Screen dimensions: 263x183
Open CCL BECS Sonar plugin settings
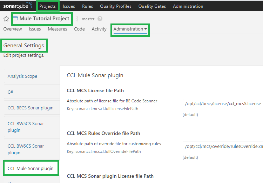pyautogui.click(x=32, y=108)
